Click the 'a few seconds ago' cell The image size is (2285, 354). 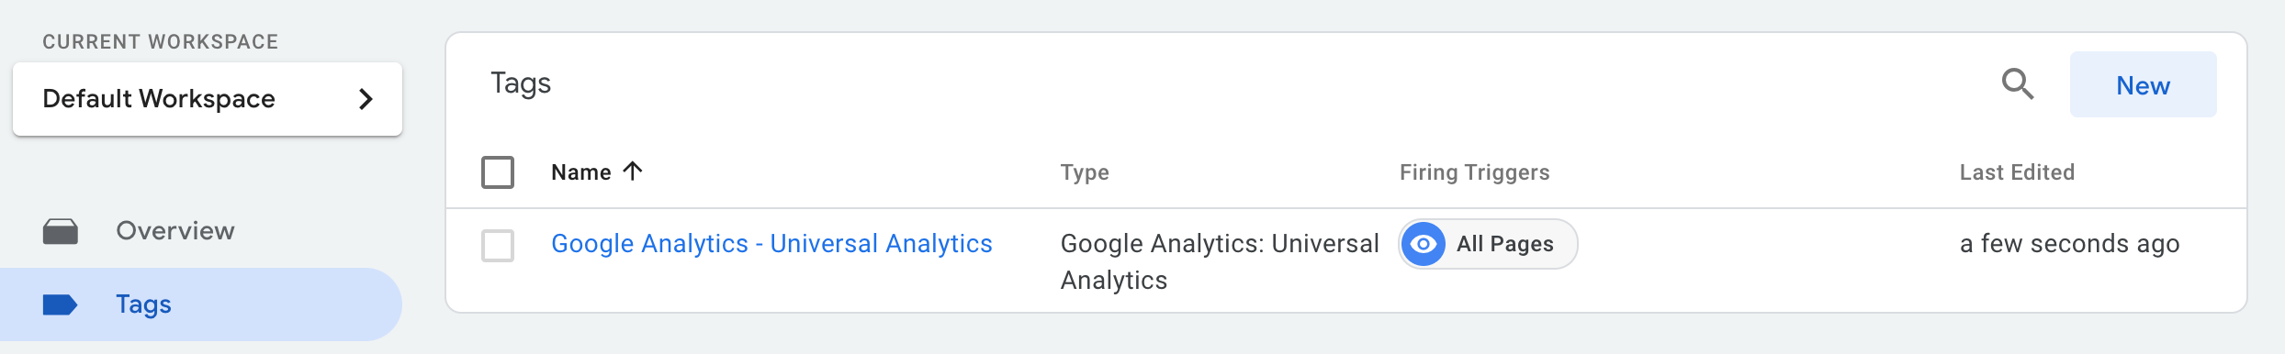click(x=2069, y=244)
